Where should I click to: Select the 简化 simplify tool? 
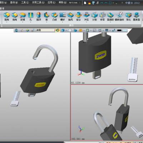128,16
